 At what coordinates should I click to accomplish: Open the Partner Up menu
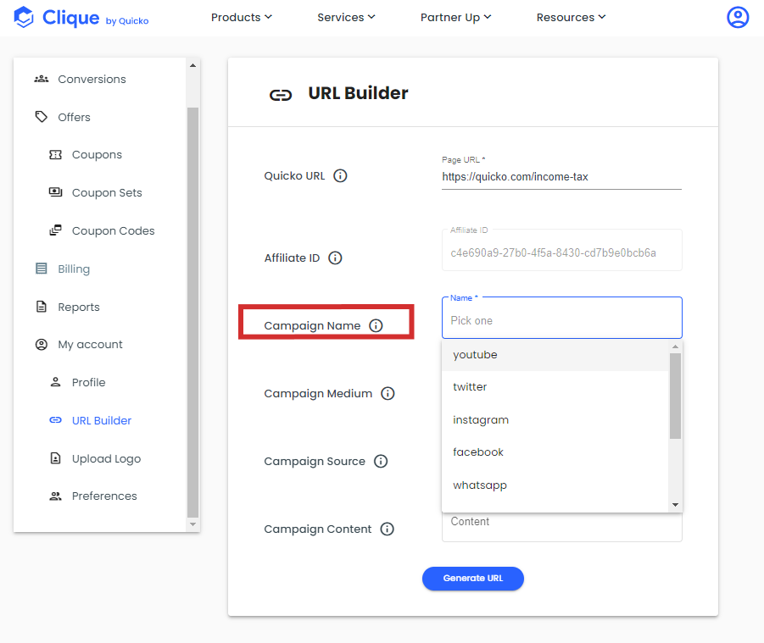455,18
